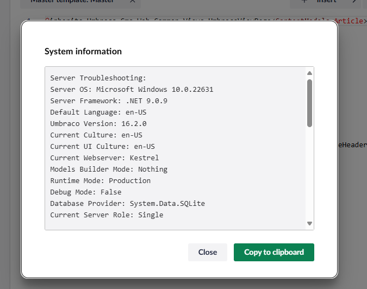Image resolution: width=367 pixels, height=289 pixels.
Task: Click the scrollbar down arrow
Action: click(309, 223)
